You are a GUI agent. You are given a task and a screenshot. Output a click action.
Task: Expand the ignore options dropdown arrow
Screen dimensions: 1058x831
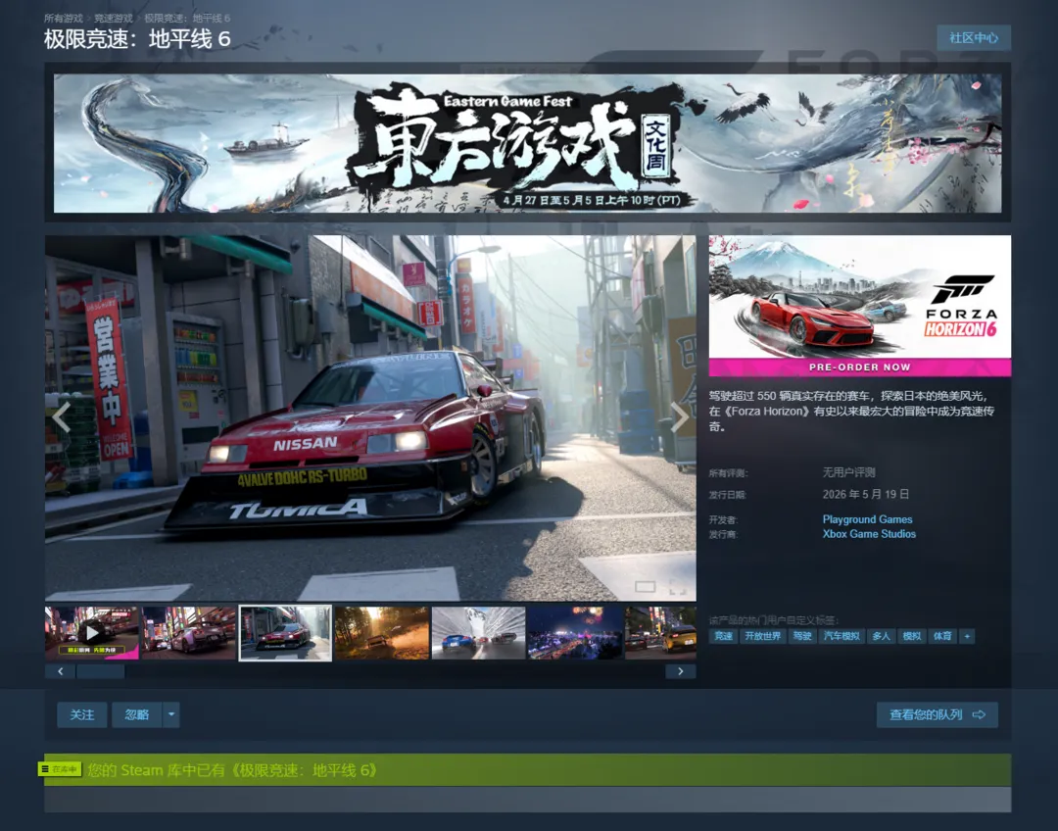click(x=171, y=715)
